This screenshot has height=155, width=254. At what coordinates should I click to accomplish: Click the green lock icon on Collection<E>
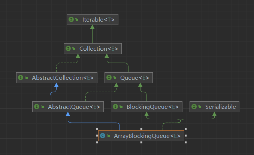point(74,48)
